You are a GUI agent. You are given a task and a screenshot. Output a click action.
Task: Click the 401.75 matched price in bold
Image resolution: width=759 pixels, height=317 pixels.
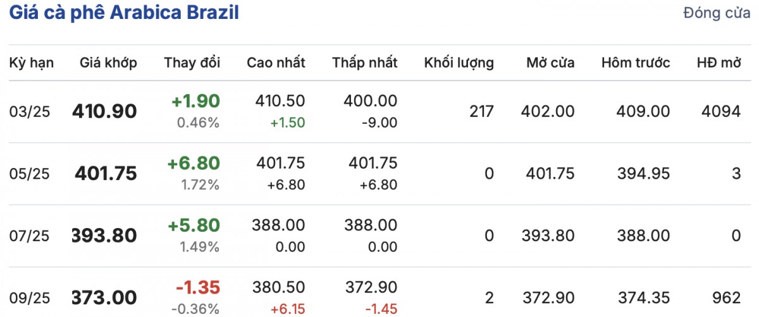point(106,174)
